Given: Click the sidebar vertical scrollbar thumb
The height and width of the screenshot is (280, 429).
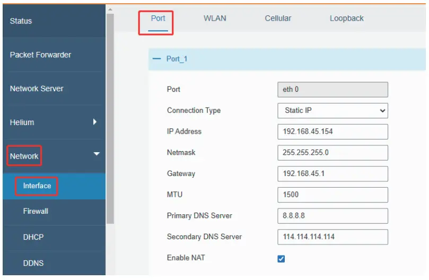Looking at the screenshot, I should click(x=110, y=119).
